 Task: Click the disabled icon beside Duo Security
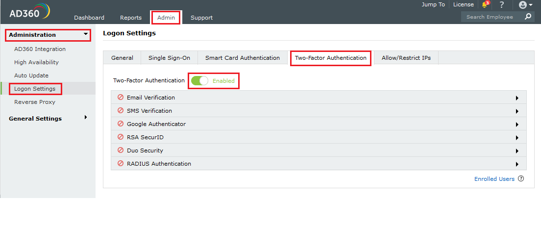pos(121,150)
